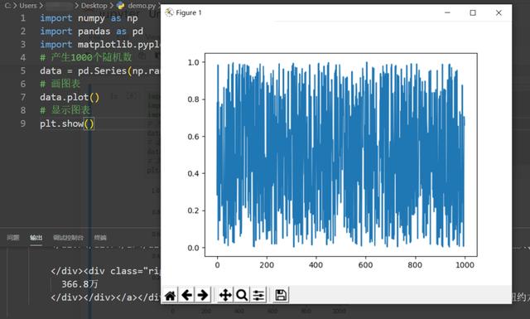Click the '</div><div class=' output line

click(x=105, y=271)
